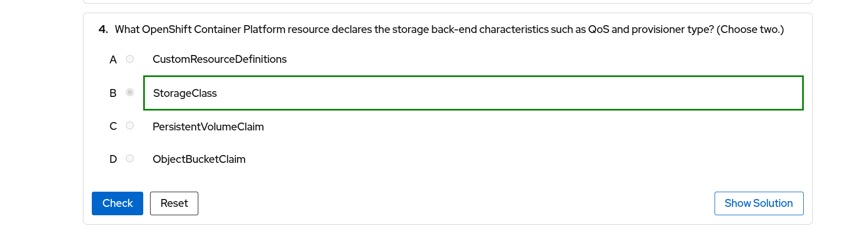Click the letter B option label
Image resolution: width=862 pixels, height=232 pixels.
tap(113, 93)
